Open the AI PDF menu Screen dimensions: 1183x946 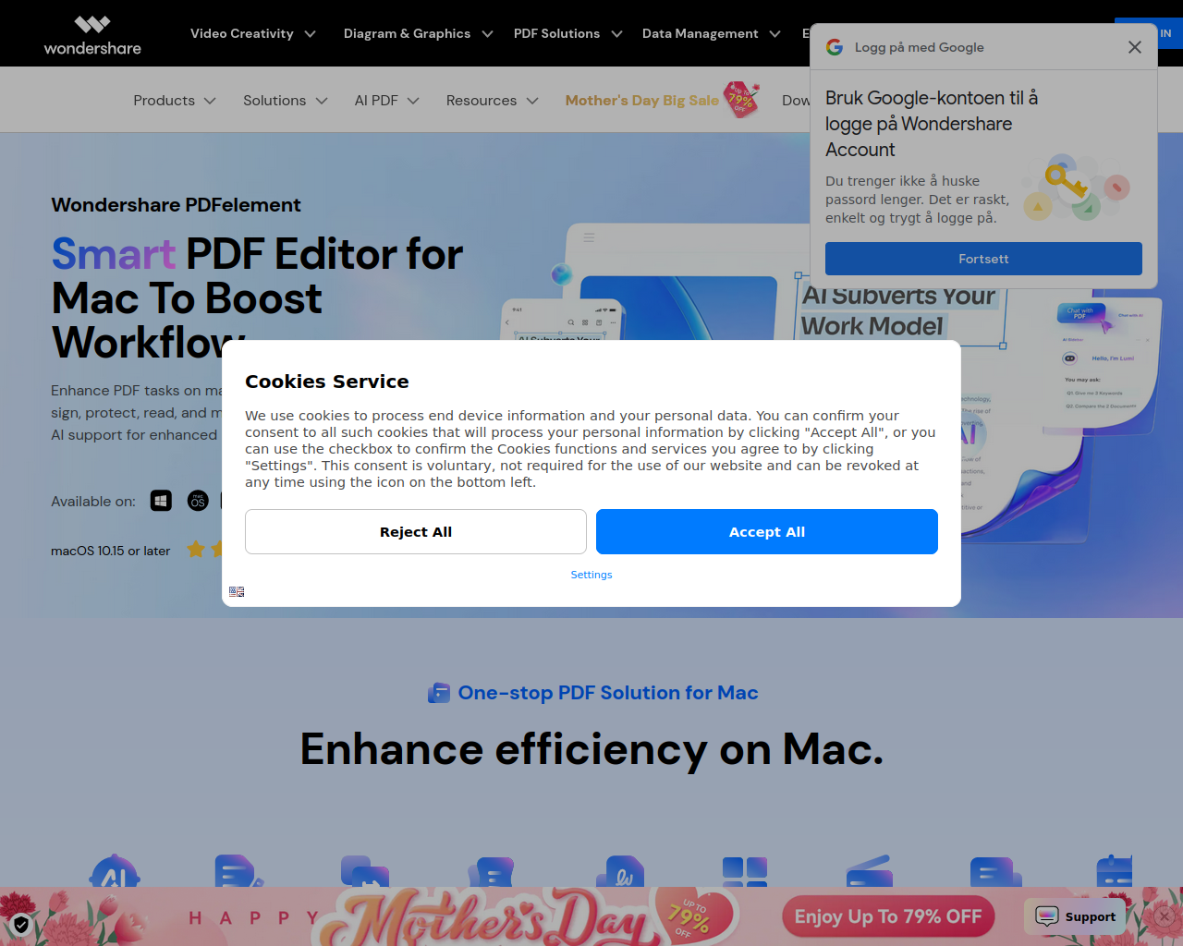tap(376, 100)
